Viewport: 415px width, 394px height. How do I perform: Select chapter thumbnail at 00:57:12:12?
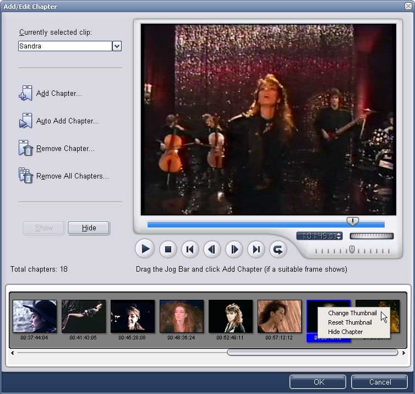(x=280, y=316)
